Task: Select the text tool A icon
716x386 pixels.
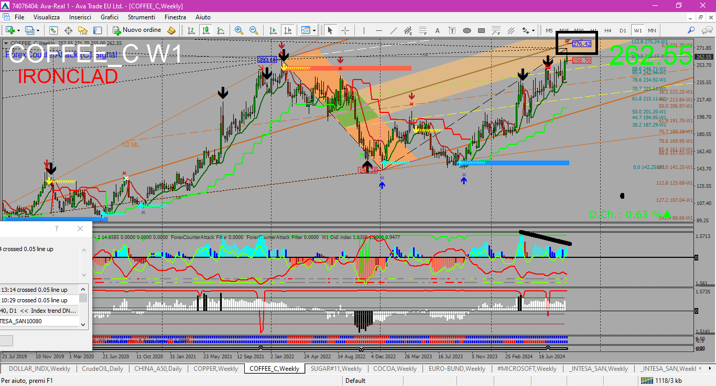Action: click(x=437, y=30)
